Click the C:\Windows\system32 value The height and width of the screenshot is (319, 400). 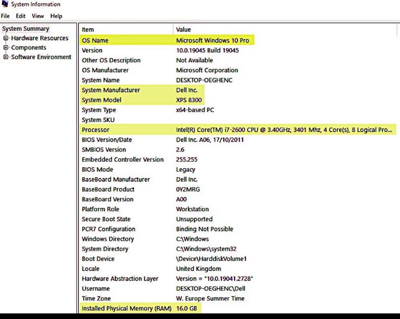click(206, 249)
